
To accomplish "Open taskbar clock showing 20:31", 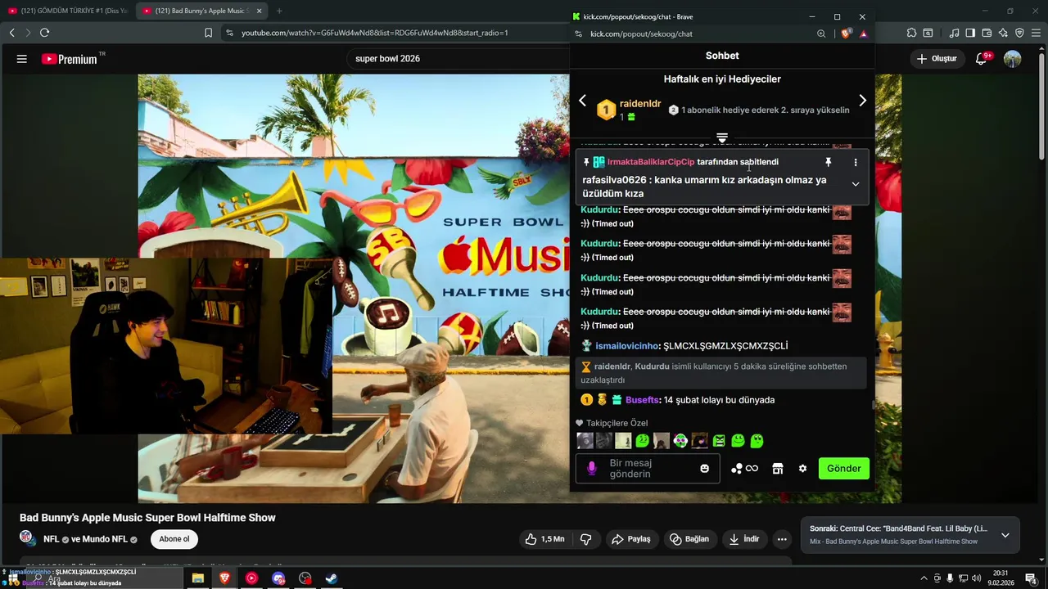I will point(1001,578).
